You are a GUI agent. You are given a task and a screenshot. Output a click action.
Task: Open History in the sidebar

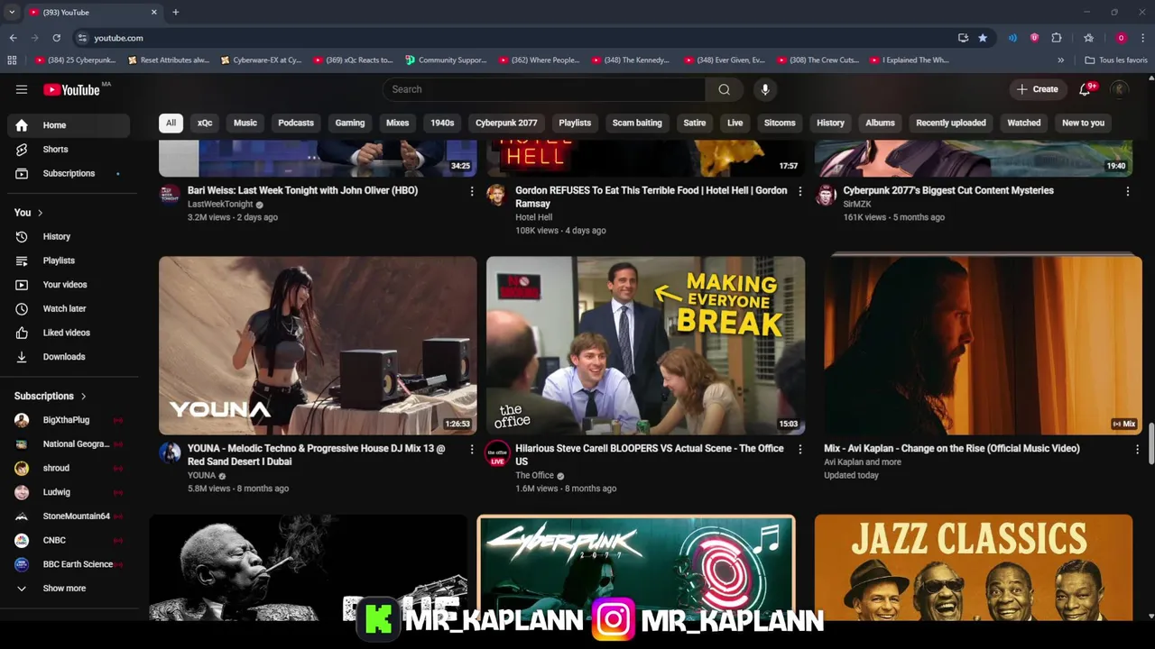[69, 236]
